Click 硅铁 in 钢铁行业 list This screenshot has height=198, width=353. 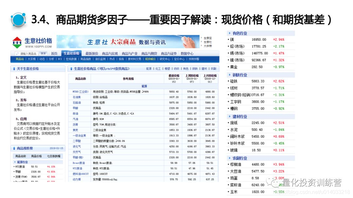click(x=234, y=81)
